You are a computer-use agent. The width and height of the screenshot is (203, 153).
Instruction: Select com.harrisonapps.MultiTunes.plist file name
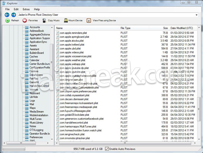point(78,126)
